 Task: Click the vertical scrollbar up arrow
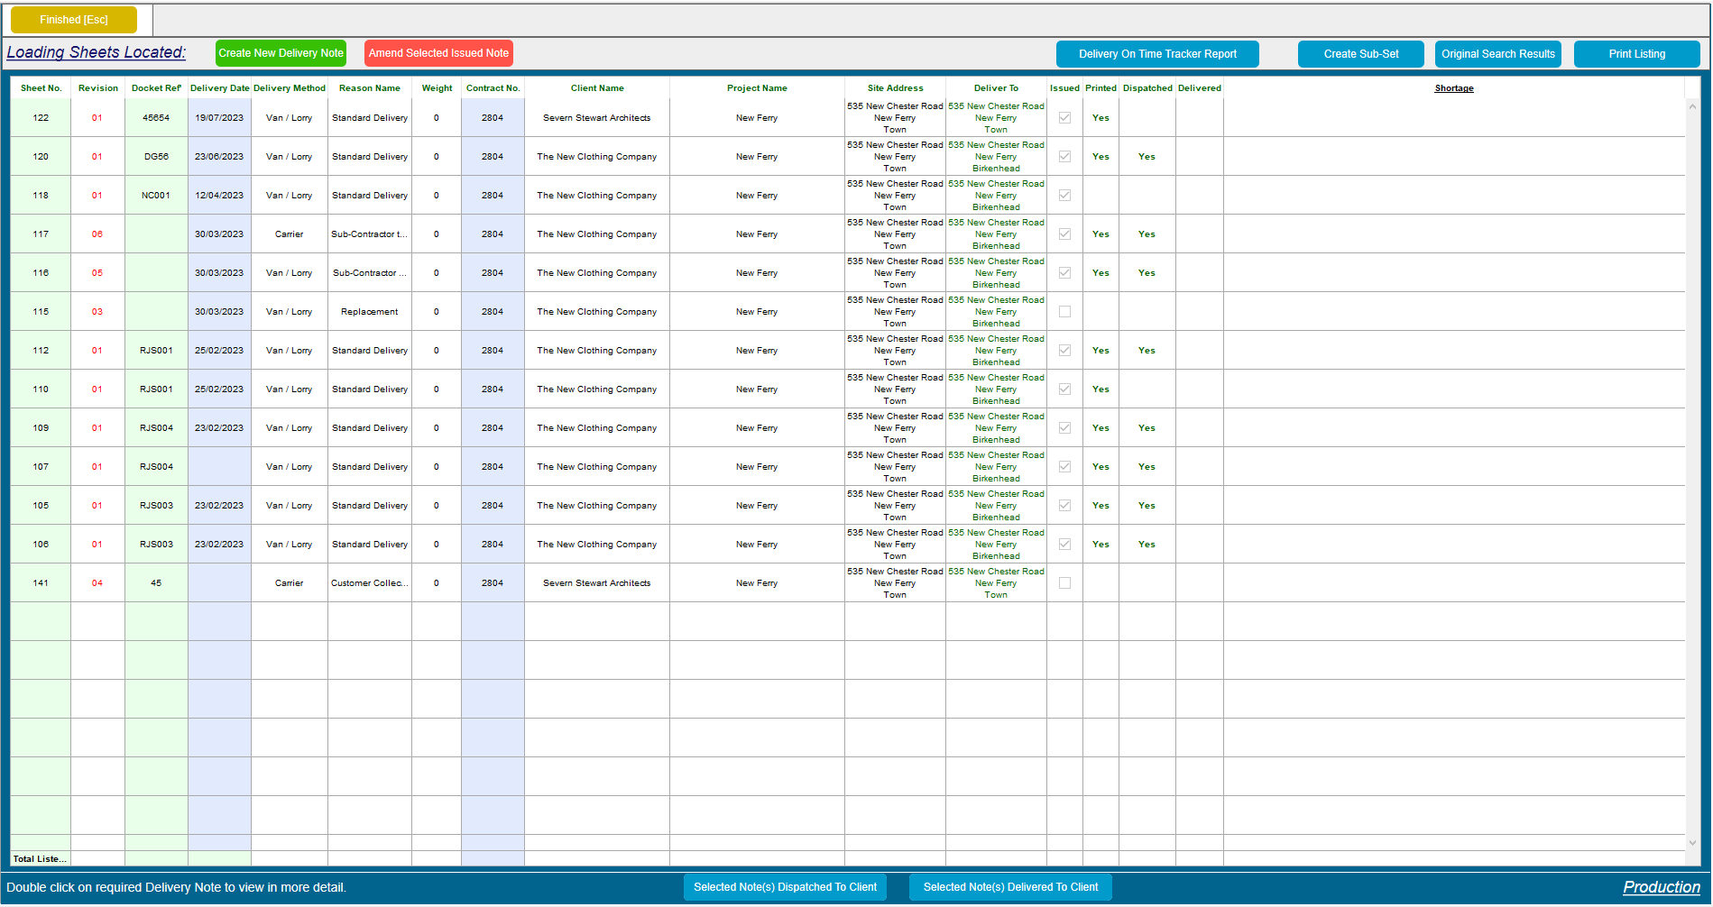tap(1692, 105)
